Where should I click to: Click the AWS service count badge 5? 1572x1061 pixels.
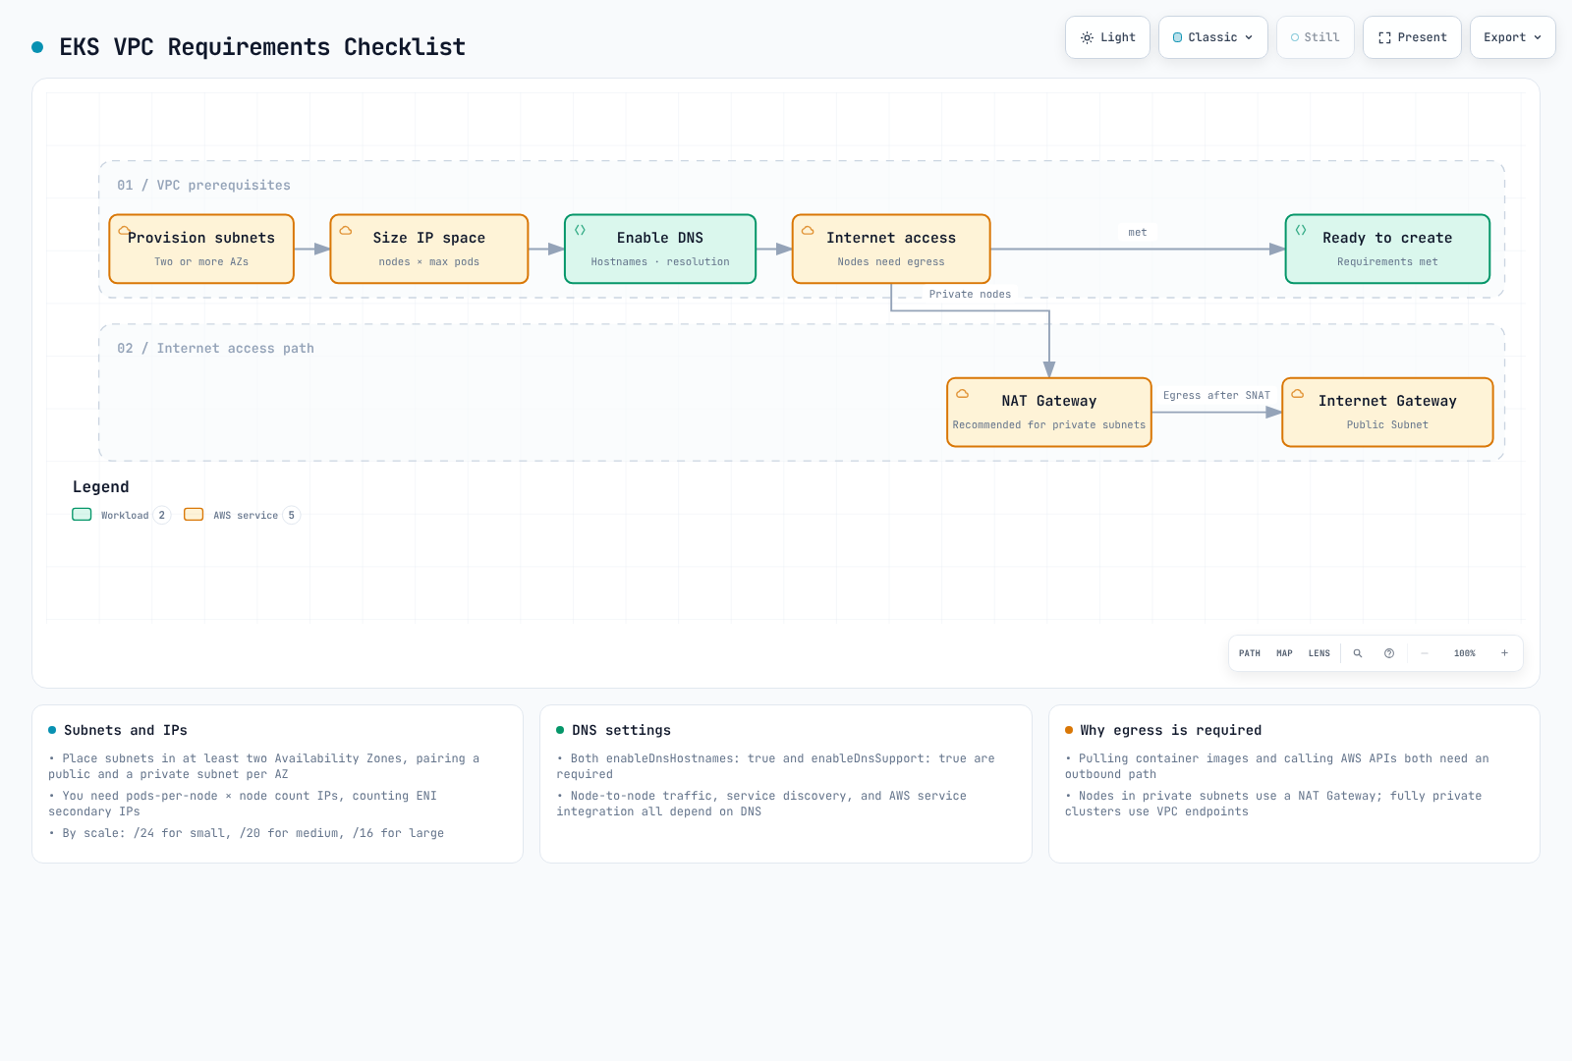click(x=292, y=516)
